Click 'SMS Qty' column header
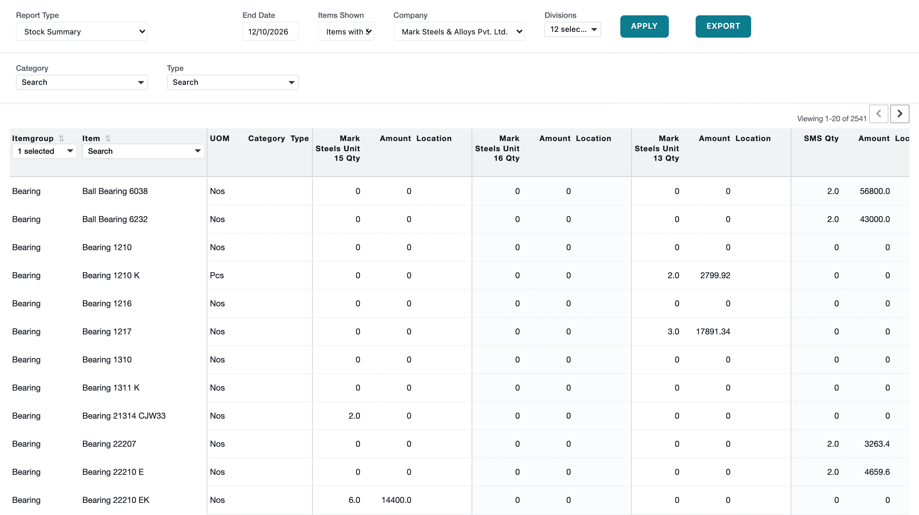 pyautogui.click(x=821, y=138)
